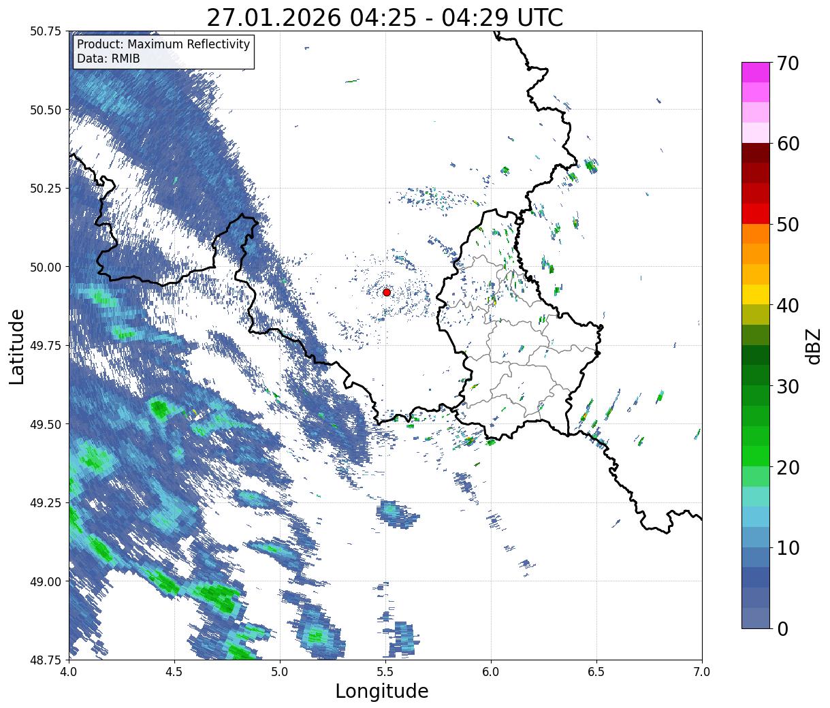Click the colorbar tick label 0

(x=782, y=628)
